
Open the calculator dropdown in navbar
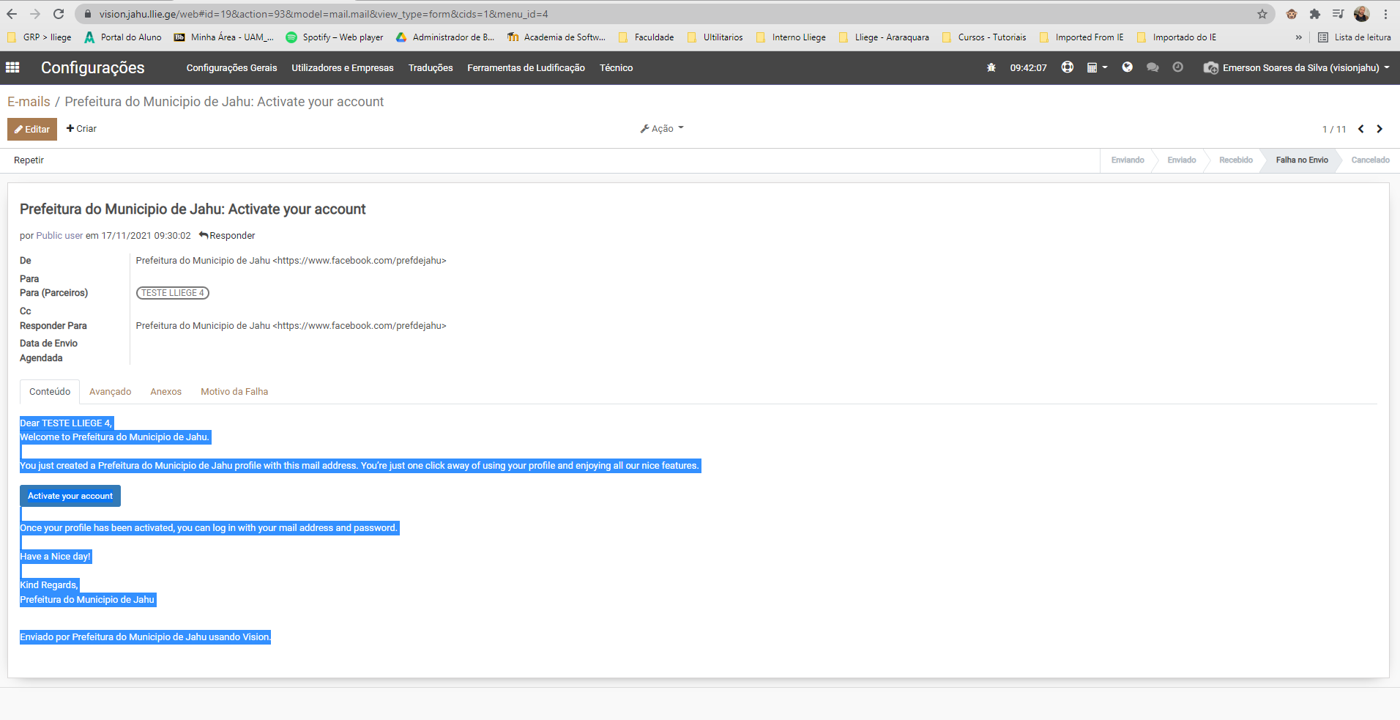1096,67
